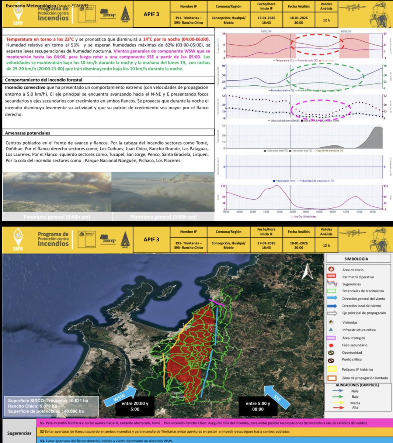
Task: Click the Oportunidad icon in SIMBOLOGÍA
Action: 331,353
